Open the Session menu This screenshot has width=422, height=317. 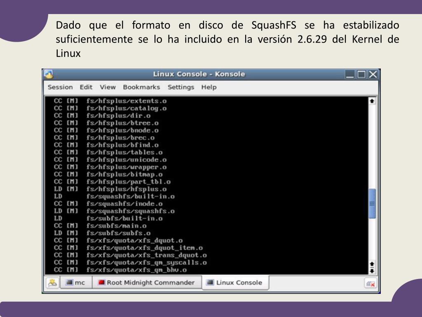point(60,87)
